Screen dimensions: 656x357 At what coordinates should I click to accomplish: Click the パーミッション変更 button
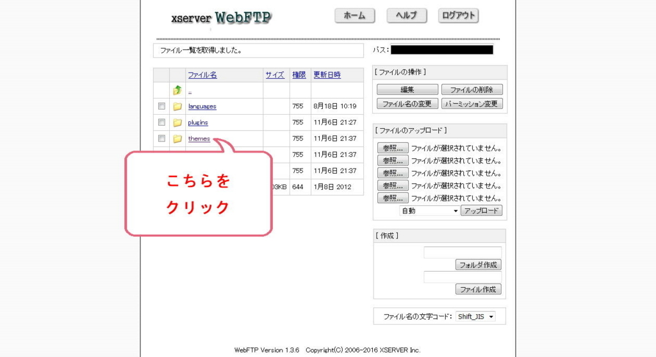(471, 104)
